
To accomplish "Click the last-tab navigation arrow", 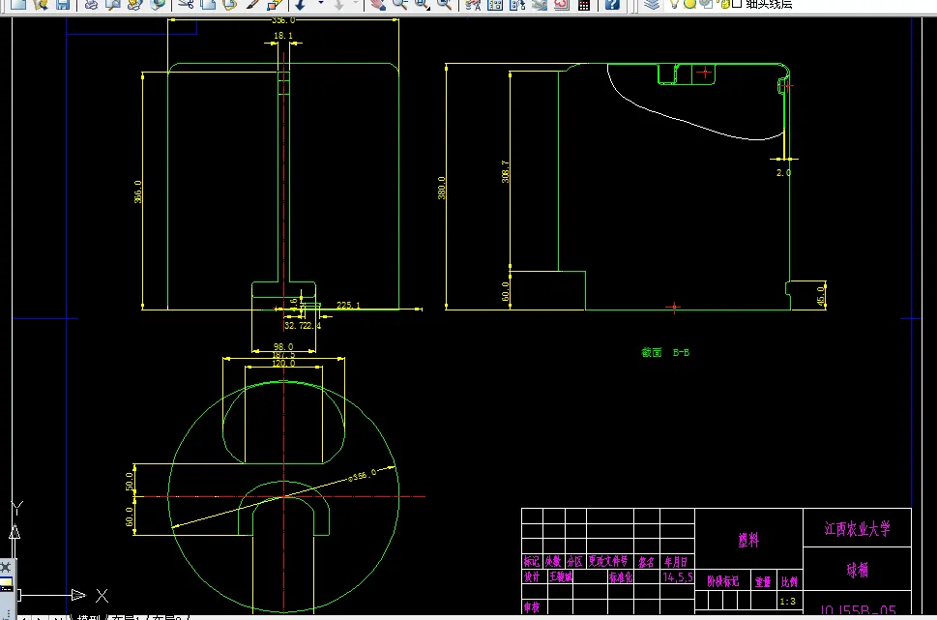I will [x=57, y=617].
